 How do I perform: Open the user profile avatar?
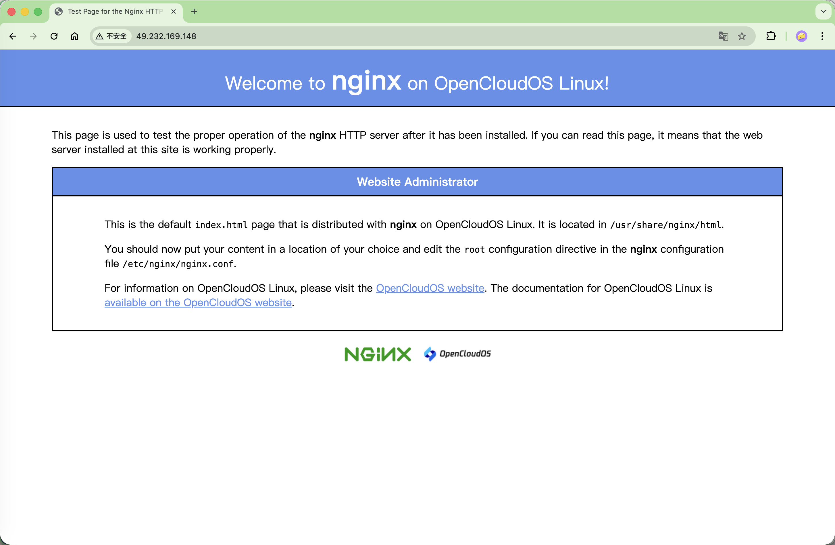(x=802, y=36)
